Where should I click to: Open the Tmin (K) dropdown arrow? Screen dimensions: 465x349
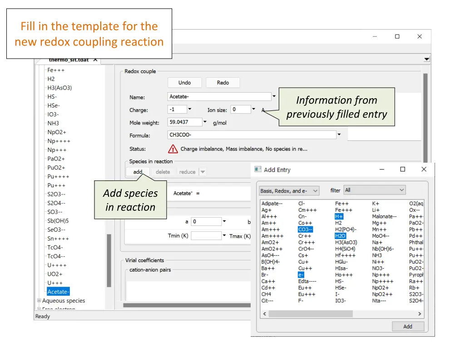(x=224, y=235)
